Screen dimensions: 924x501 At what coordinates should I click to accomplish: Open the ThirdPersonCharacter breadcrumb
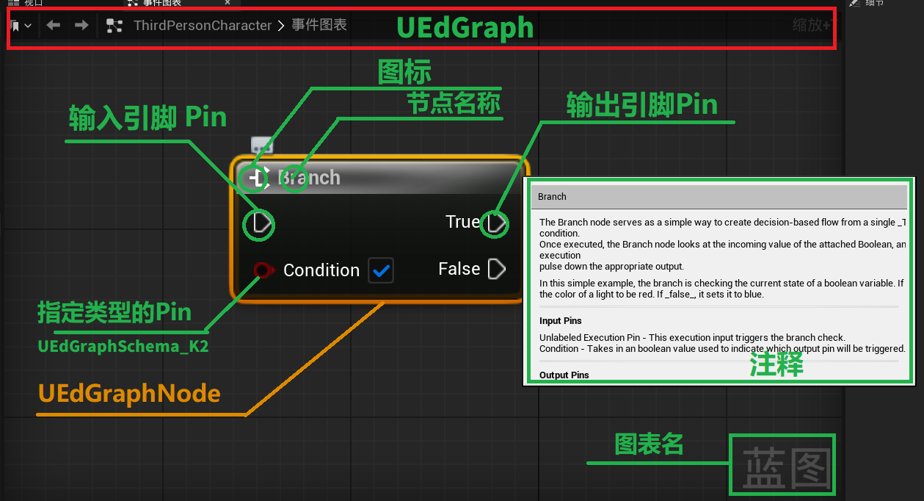click(203, 26)
